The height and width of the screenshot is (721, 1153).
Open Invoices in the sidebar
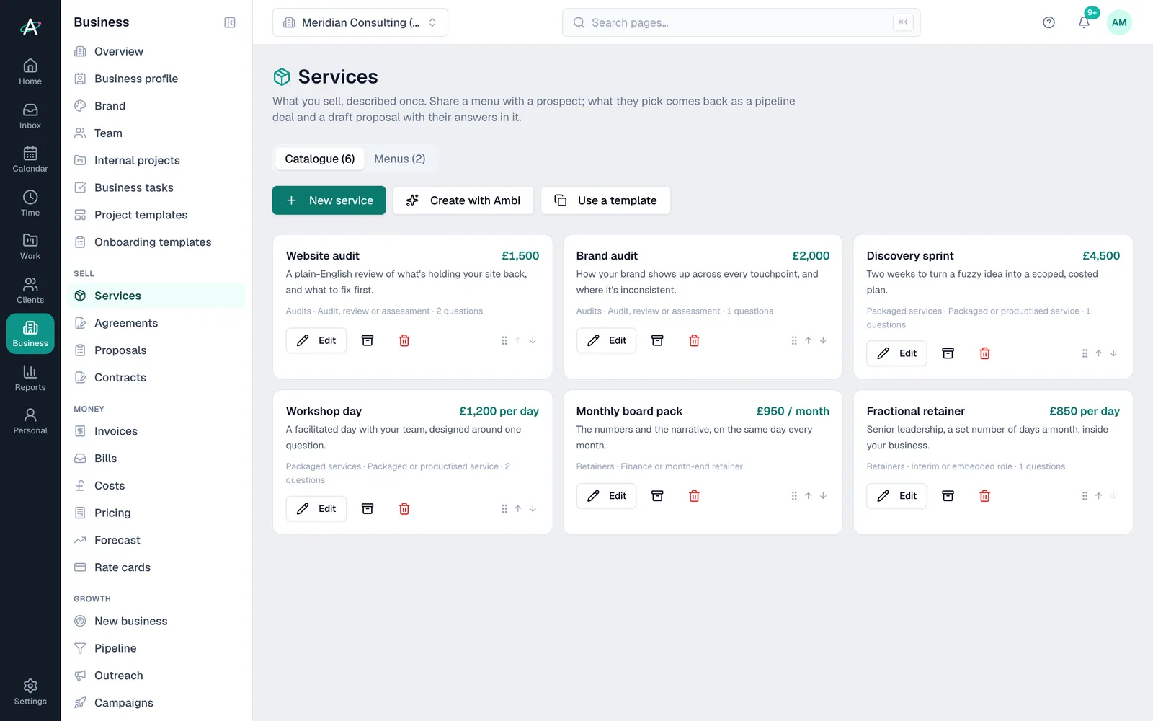[156, 431]
